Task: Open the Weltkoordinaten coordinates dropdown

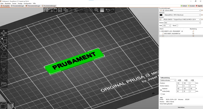Action: tap(168, 80)
